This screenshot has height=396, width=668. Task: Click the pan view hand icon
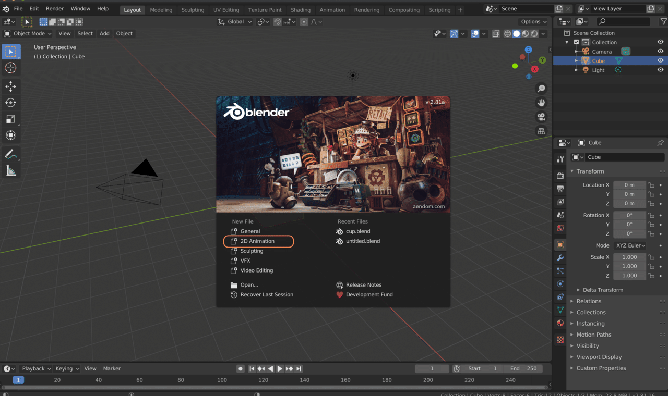[542, 103]
